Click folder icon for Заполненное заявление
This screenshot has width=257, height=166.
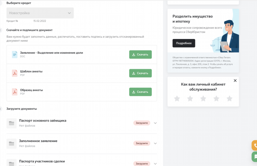pyautogui.click(x=11, y=143)
